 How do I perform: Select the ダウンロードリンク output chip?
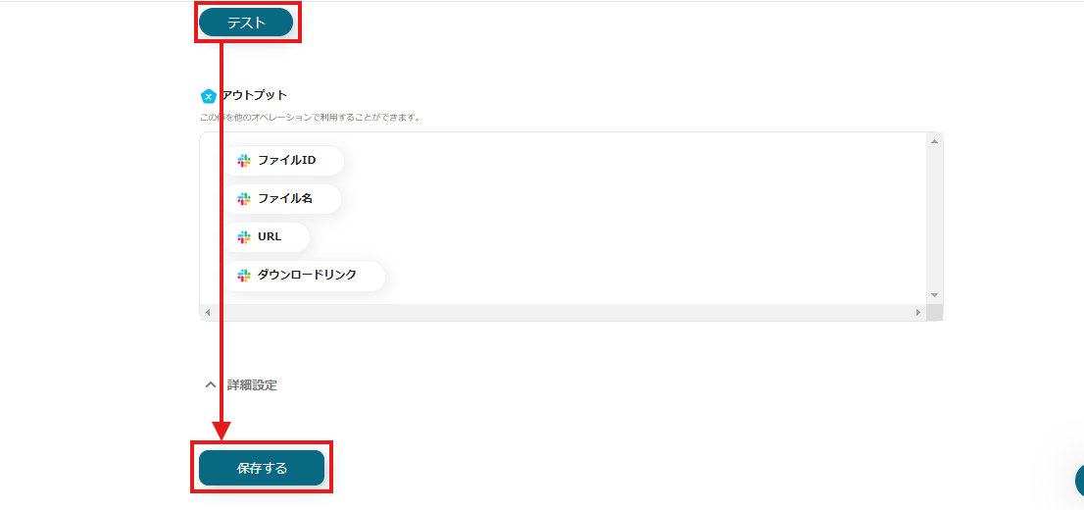click(x=303, y=276)
